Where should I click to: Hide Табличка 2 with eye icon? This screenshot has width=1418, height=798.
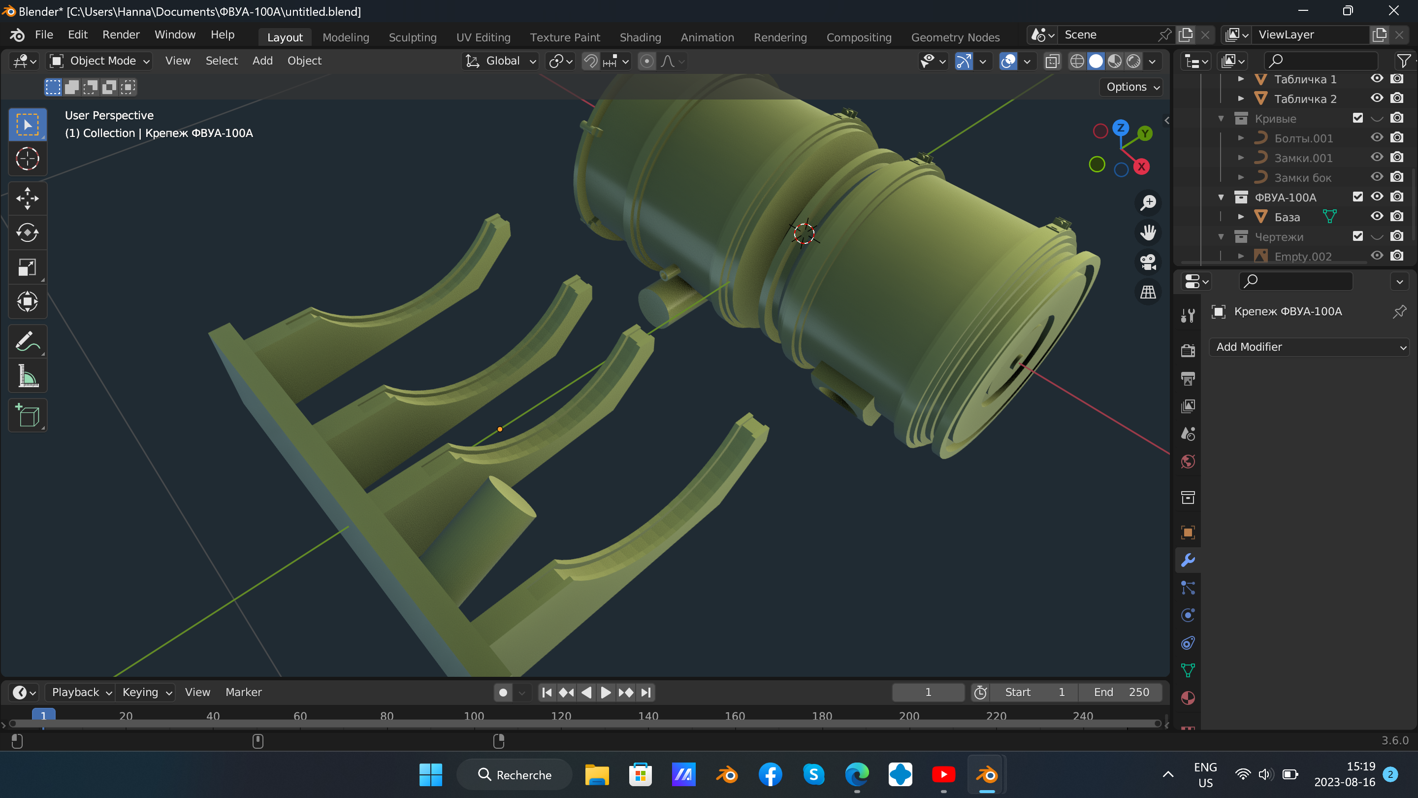click(1377, 99)
